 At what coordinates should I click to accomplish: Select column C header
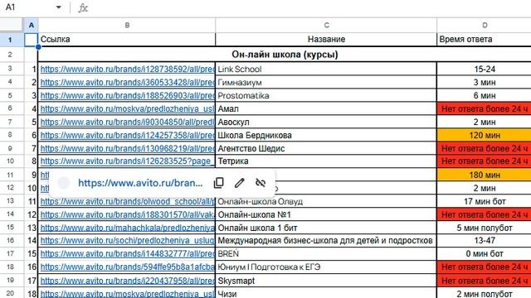[x=326, y=26]
